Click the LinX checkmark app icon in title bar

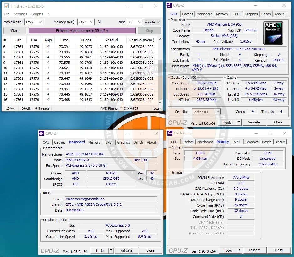point(6,6)
